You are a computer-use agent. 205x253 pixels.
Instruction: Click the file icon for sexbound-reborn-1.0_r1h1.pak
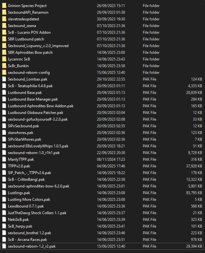coord(4,153)
